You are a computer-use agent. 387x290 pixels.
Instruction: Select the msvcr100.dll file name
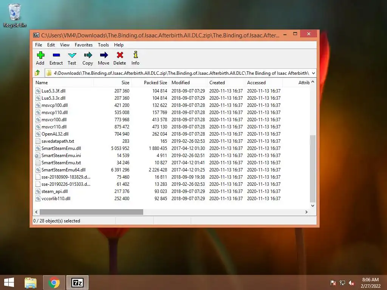click(x=54, y=119)
